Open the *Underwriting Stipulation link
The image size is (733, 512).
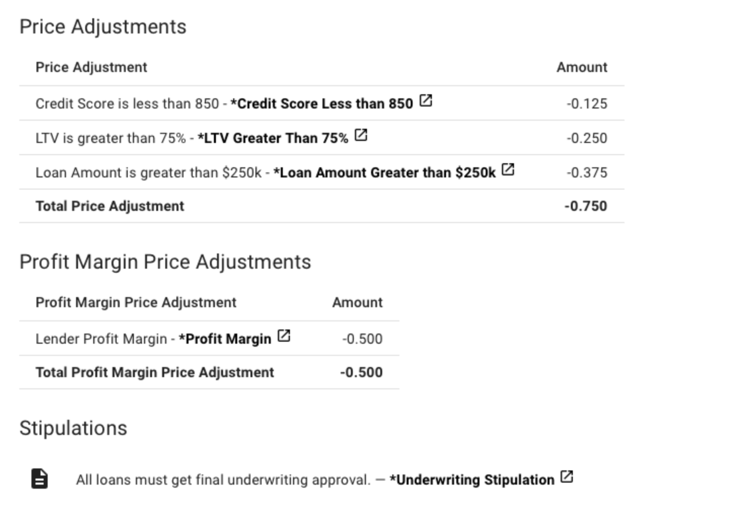click(472, 480)
